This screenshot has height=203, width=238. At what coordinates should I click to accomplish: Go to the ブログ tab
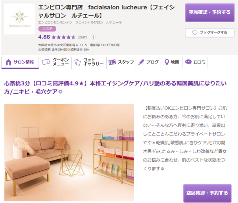pyautogui.click(x=148, y=62)
